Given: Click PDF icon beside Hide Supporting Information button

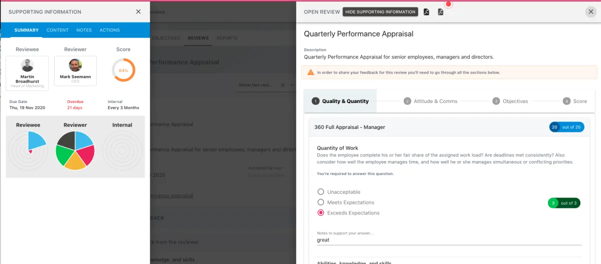Looking at the screenshot, I should click(x=427, y=12).
